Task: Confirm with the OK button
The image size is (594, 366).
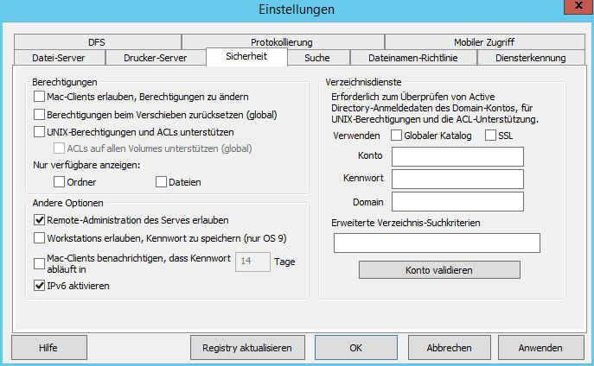Action: pos(355,348)
